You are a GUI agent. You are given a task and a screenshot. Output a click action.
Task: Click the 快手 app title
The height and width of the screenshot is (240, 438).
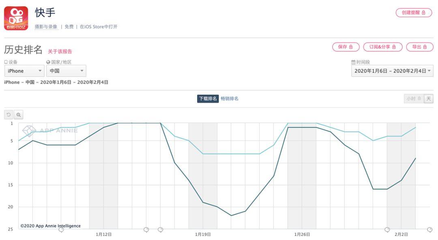45,13
